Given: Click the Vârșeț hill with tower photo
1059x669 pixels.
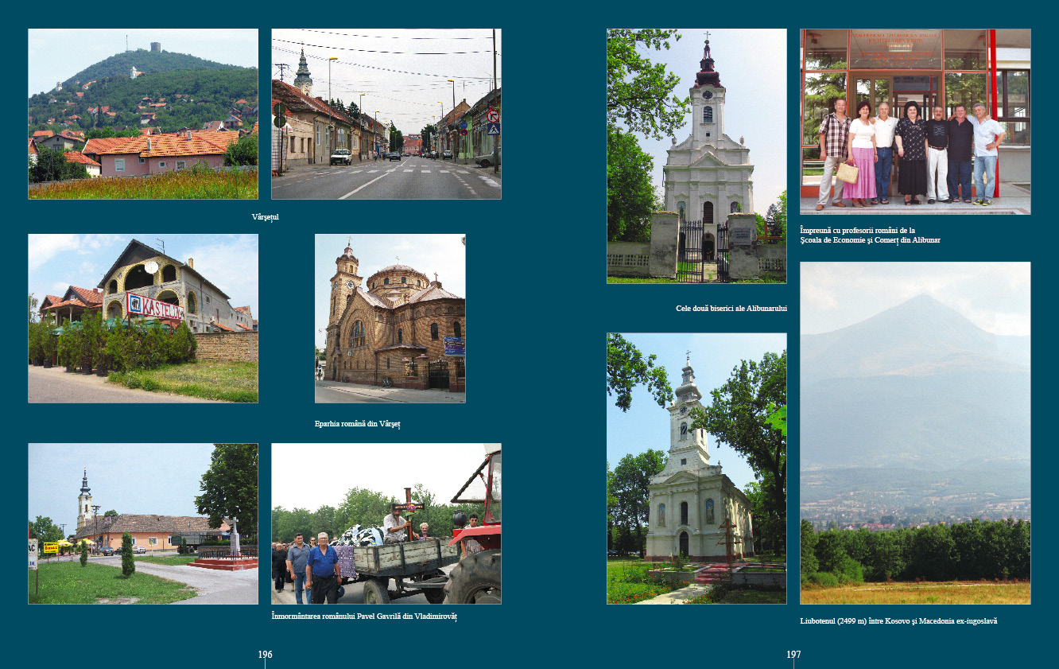Looking at the screenshot, I should 143,114.
